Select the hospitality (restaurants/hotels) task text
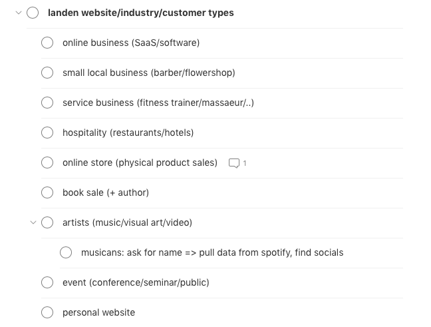 point(128,133)
